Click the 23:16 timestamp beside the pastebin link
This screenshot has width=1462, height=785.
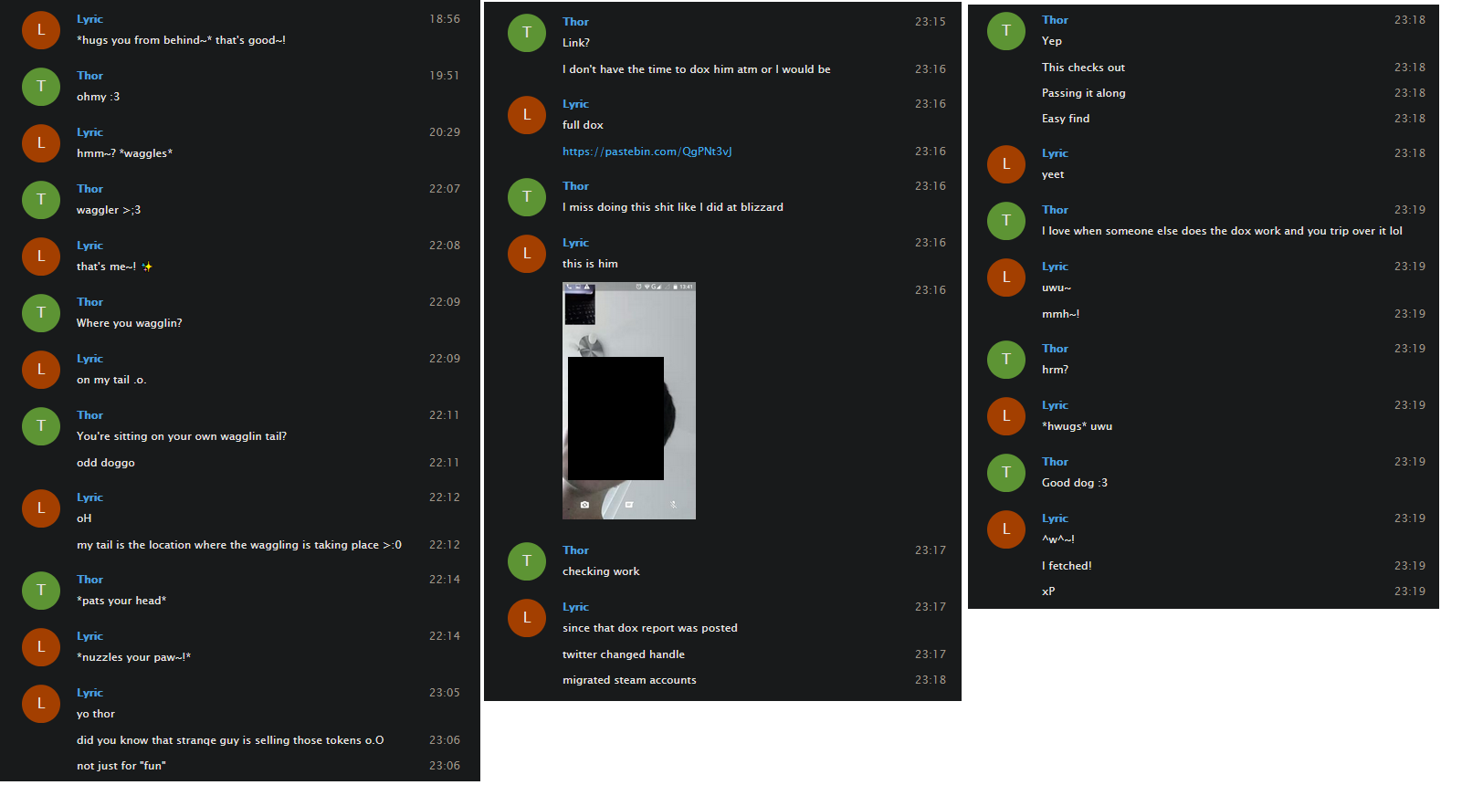[x=931, y=152]
